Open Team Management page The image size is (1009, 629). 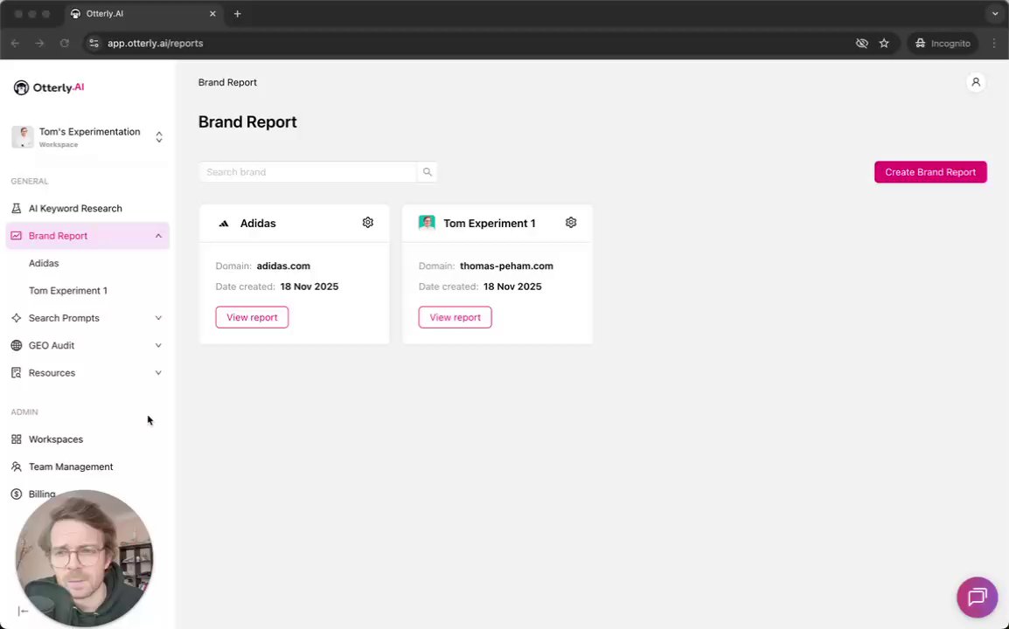71,467
